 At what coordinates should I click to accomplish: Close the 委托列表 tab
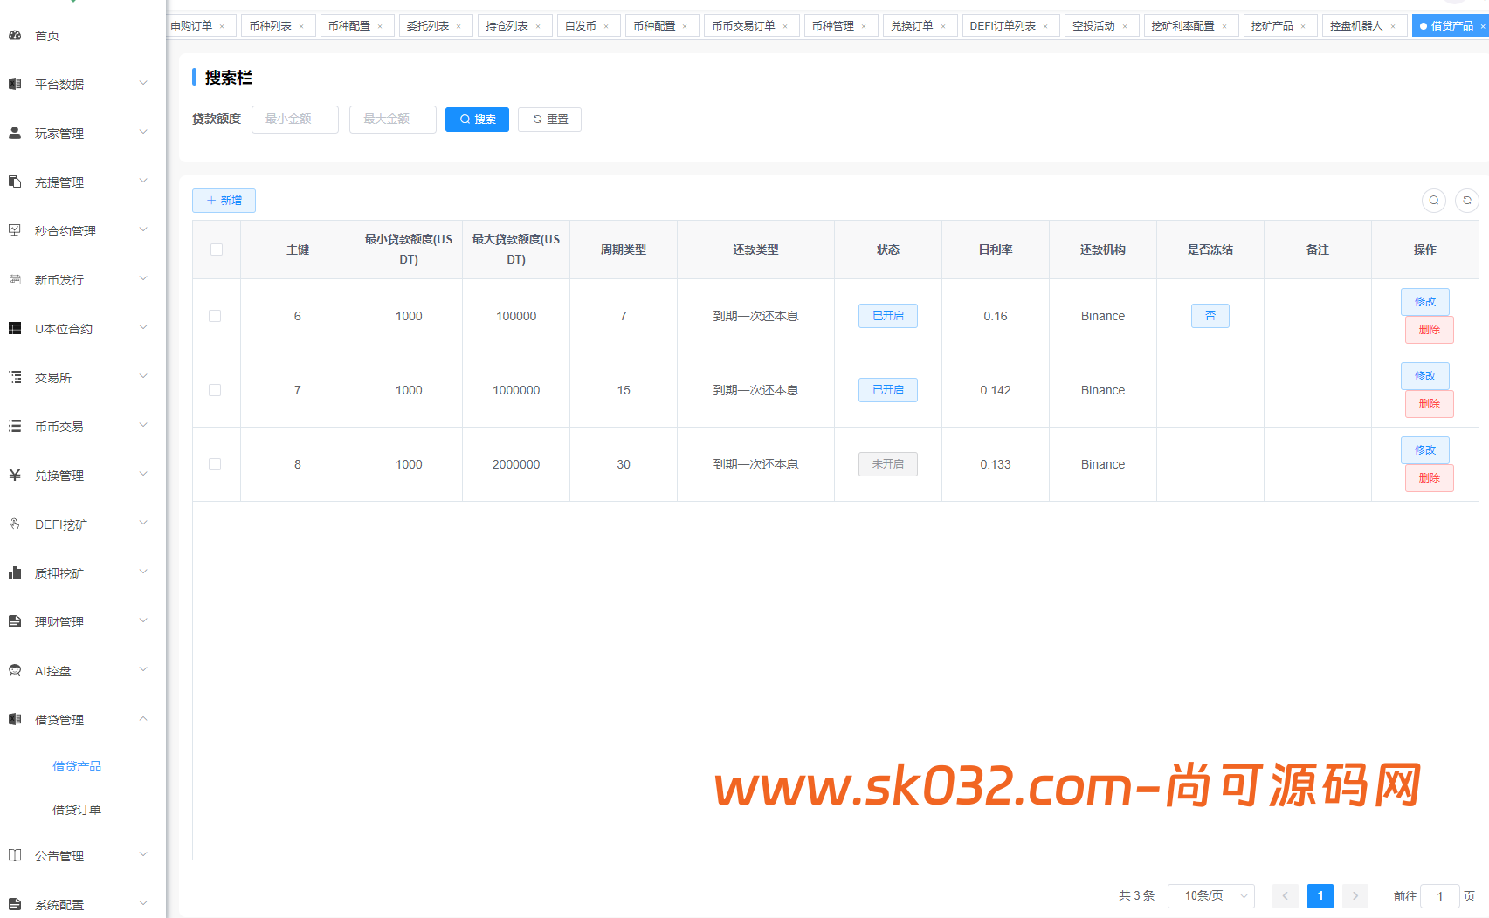pyautogui.click(x=458, y=26)
